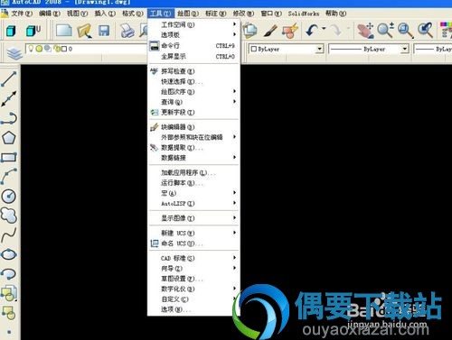Toggle the layer freeze sun icon

pyautogui.click(x=39, y=49)
